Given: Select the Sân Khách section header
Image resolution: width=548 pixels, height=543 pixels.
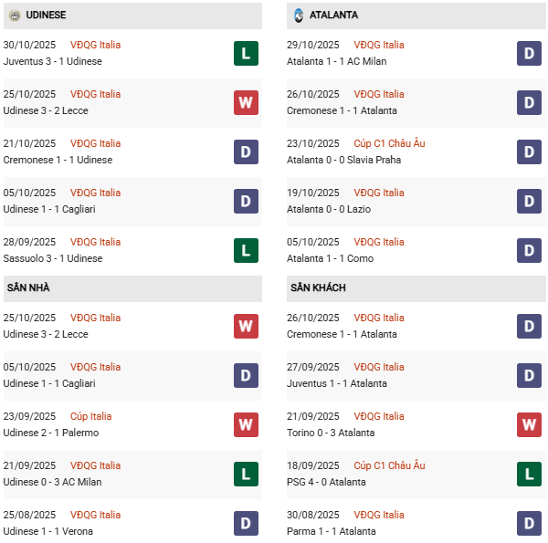Looking at the screenshot, I should pos(316,288).
